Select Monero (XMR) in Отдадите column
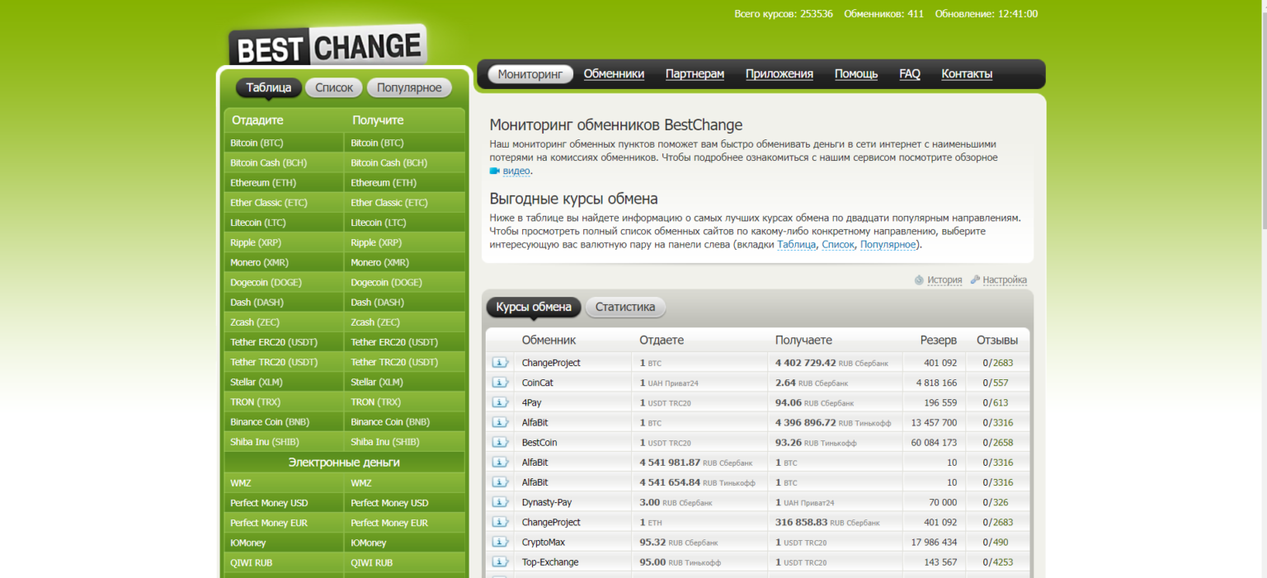1267x578 pixels. (x=284, y=263)
